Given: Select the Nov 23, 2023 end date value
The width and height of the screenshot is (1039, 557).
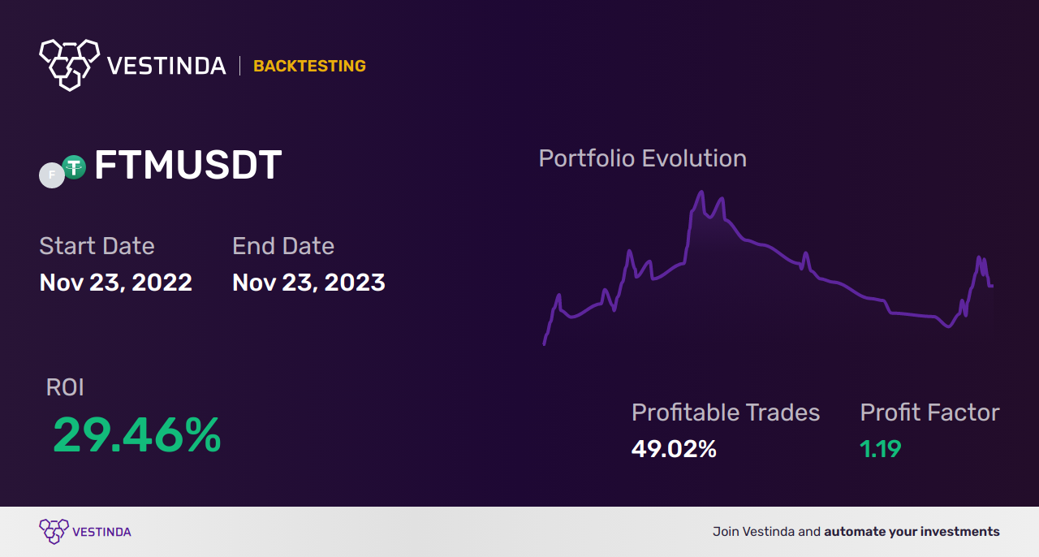Looking at the screenshot, I should click(308, 283).
